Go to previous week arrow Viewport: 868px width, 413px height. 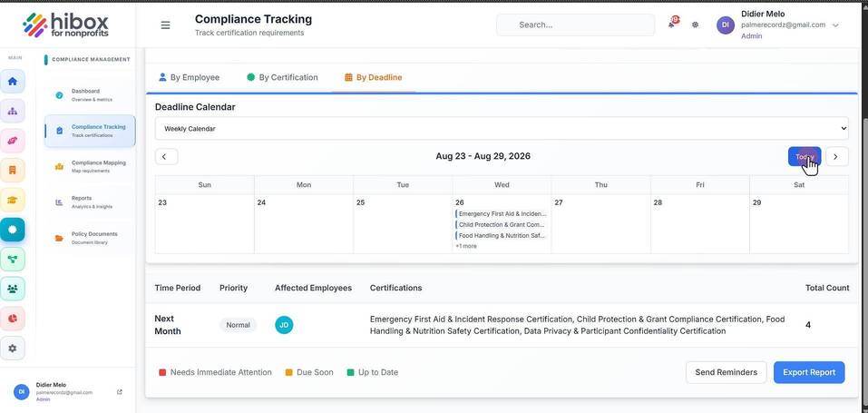(167, 156)
